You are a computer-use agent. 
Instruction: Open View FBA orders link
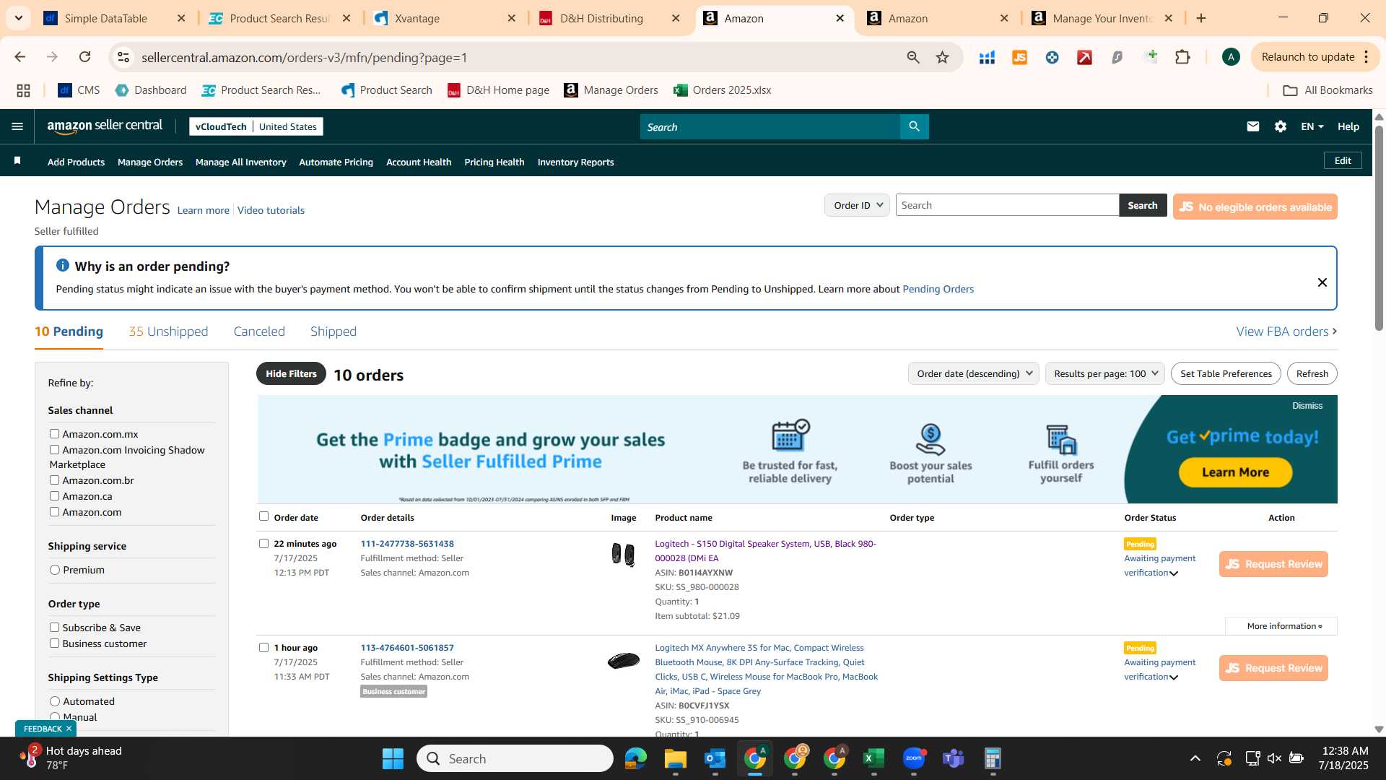click(x=1286, y=331)
